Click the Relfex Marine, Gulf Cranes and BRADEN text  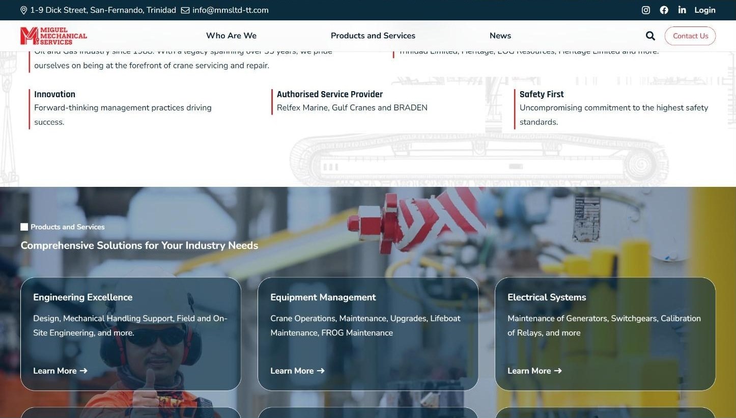[x=352, y=108]
